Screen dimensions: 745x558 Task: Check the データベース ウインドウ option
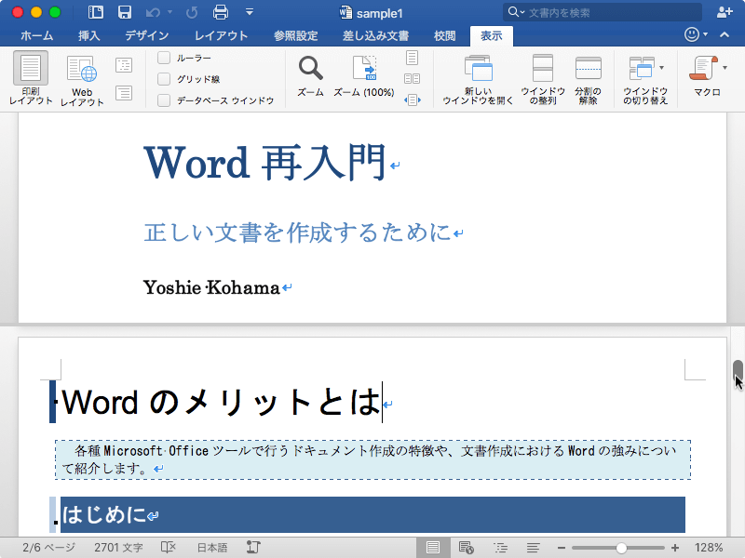click(x=164, y=100)
